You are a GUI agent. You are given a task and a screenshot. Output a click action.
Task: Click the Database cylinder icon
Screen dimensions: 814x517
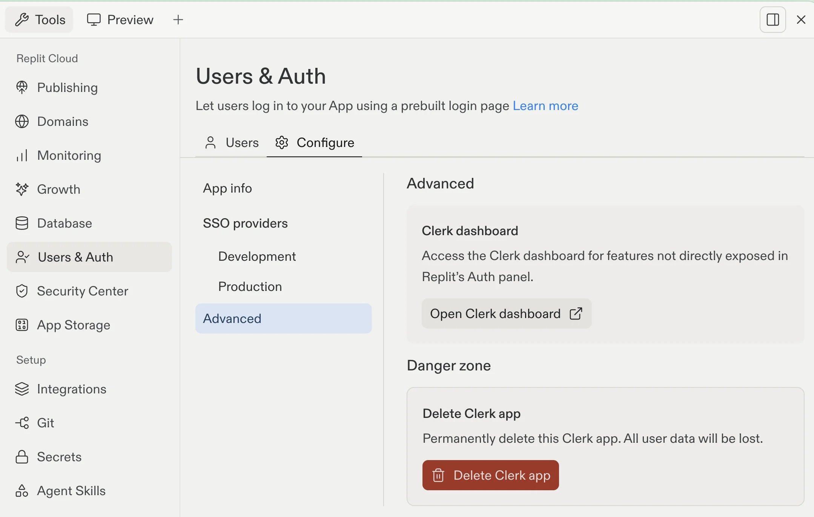22,223
